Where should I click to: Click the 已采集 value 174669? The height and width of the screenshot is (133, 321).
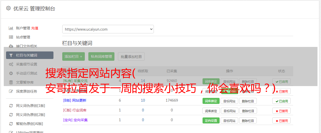(x=172, y=100)
